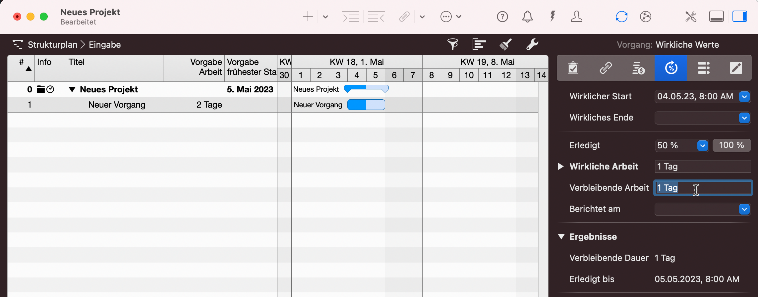The image size is (758, 297).
Task: Click the Verbleibende Arbeit input field
Action: (703, 188)
